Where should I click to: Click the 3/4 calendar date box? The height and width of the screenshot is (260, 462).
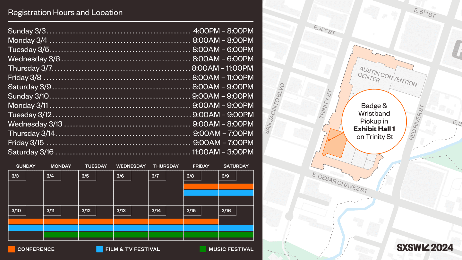tap(52, 176)
